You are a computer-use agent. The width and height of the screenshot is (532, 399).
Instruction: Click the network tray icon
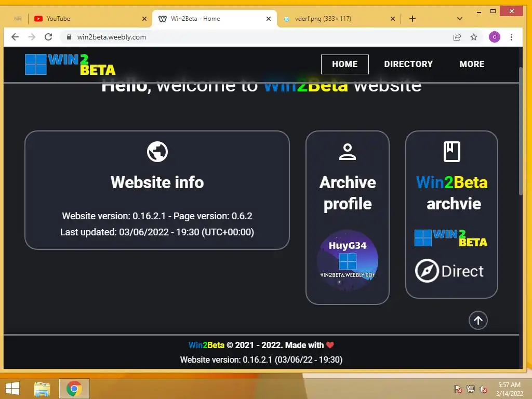(471, 389)
